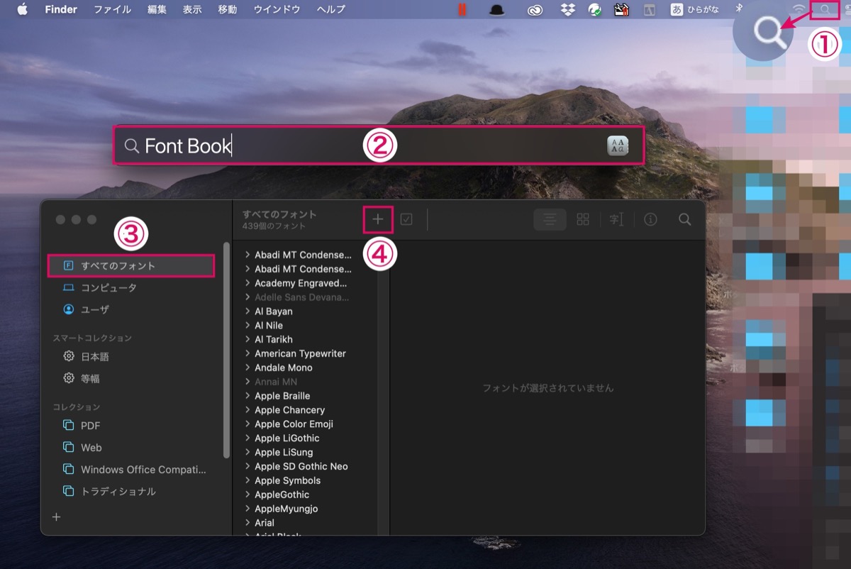The image size is (851, 569).
Task: Open the 編集 menu
Action: [157, 9]
